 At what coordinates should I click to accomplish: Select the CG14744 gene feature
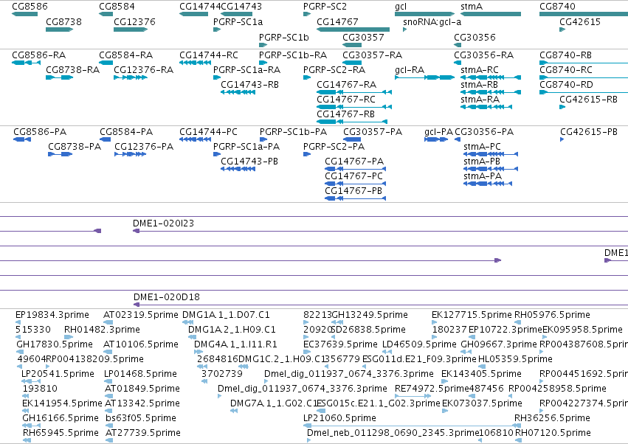(194, 14)
